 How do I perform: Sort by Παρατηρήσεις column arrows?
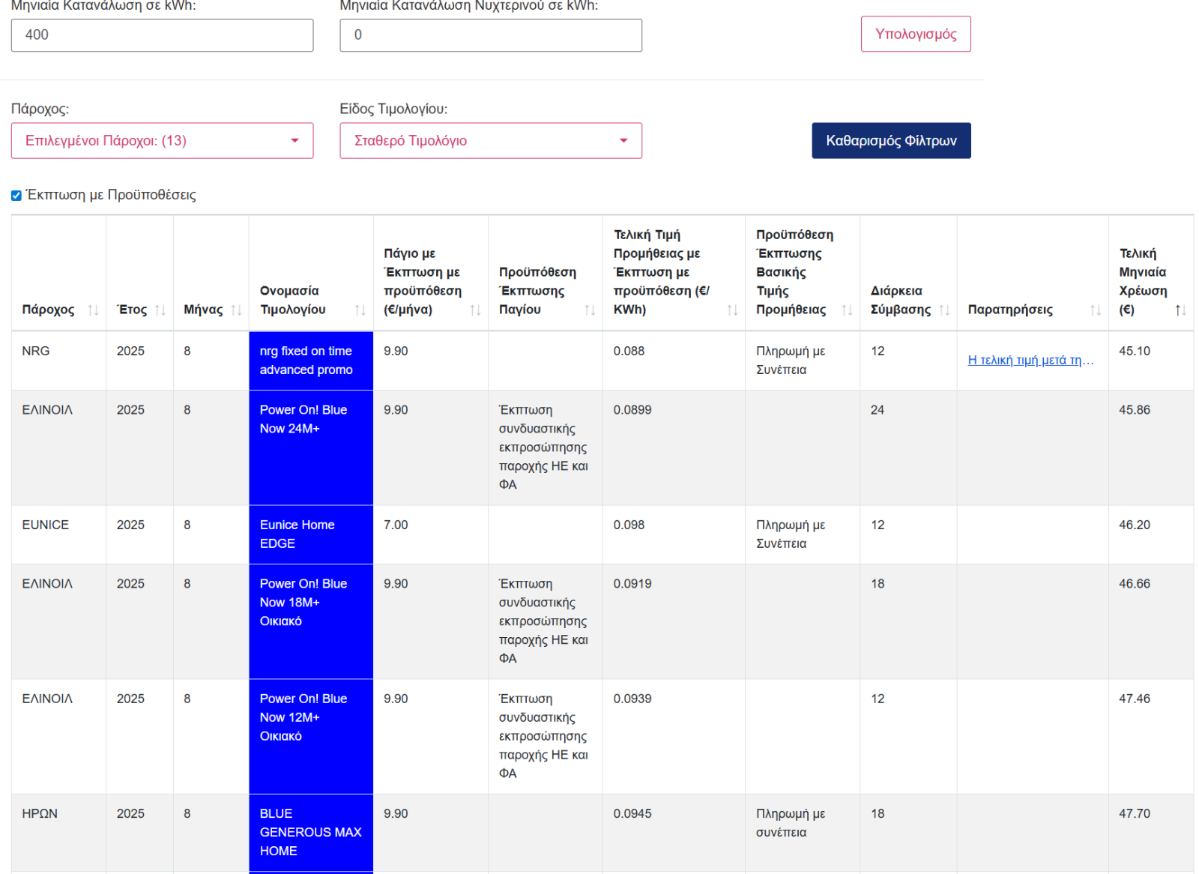1096,310
